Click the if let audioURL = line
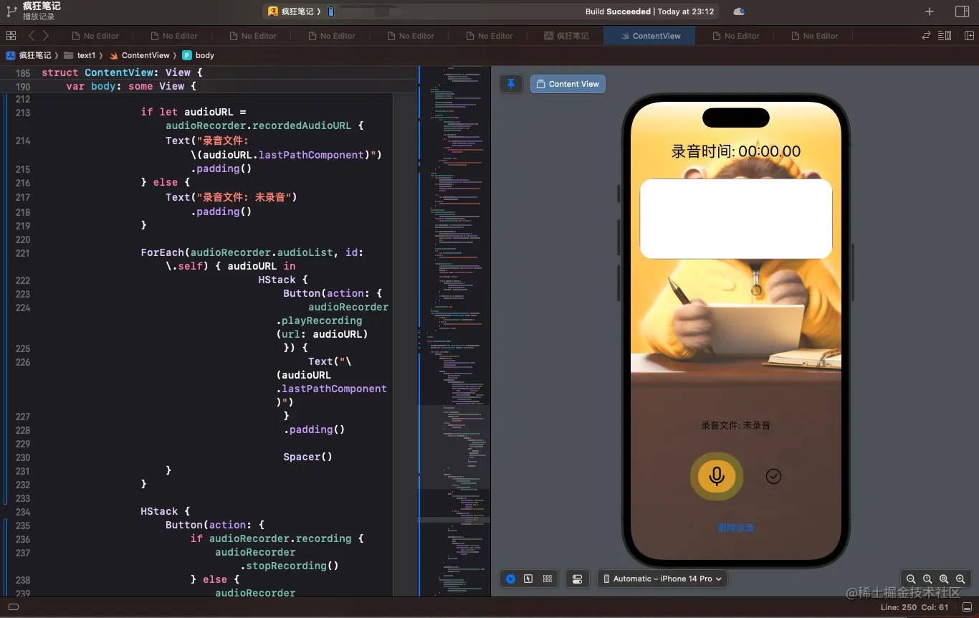 (x=194, y=112)
